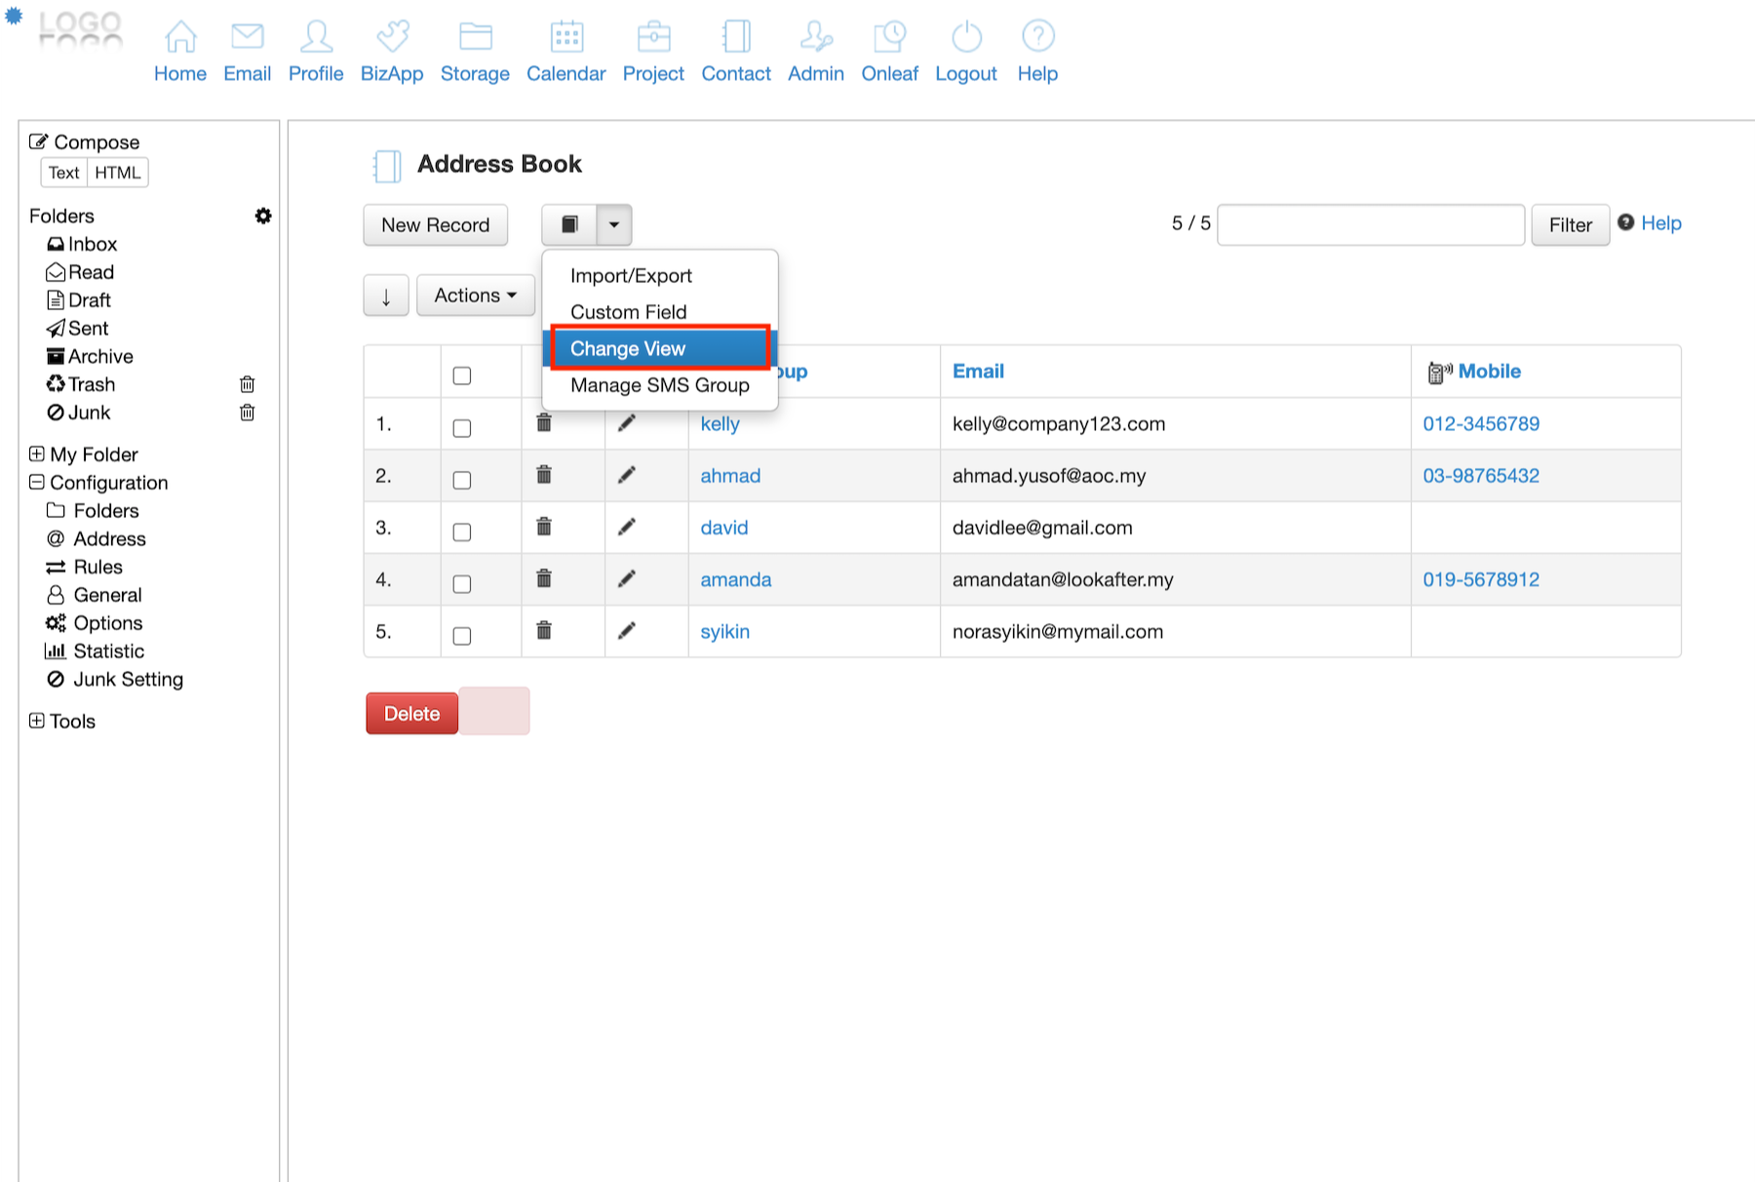Select the checkbox next to syikin

(462, 636)
